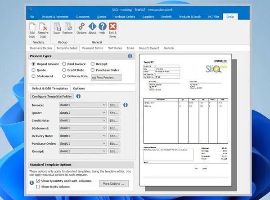Open the Reports ribbon tab
270x200 pixels.
coord(166,17)
